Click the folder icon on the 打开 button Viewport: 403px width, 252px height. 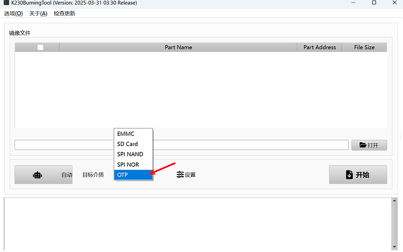pos(363,145)
